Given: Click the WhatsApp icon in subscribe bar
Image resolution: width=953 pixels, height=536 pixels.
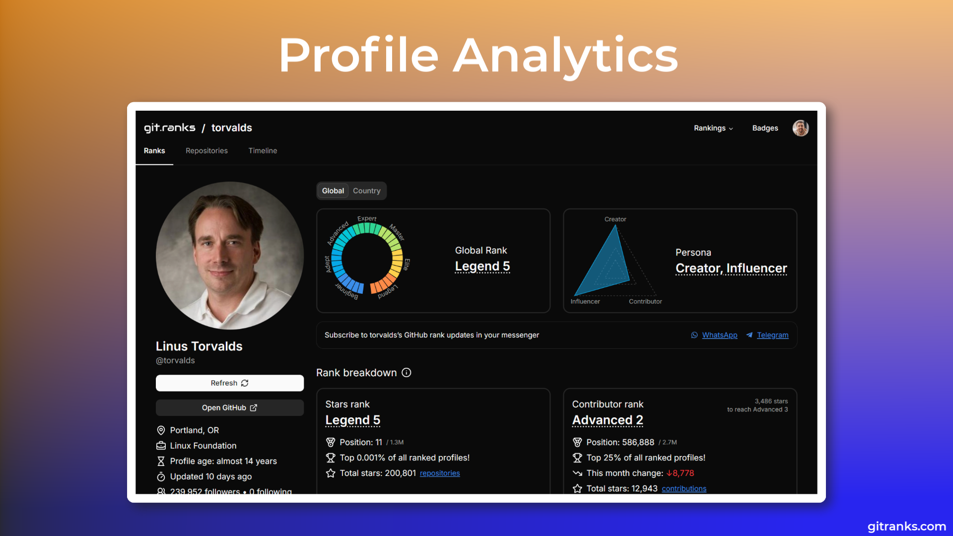Looking at the screenshot, I should [694, 335].
